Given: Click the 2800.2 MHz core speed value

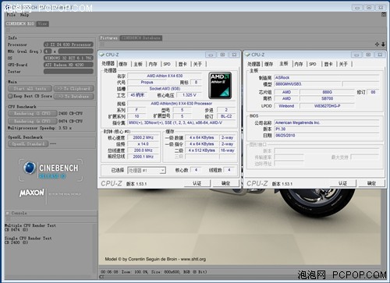Looking at the screenshot, I should (x=144, y=137).
